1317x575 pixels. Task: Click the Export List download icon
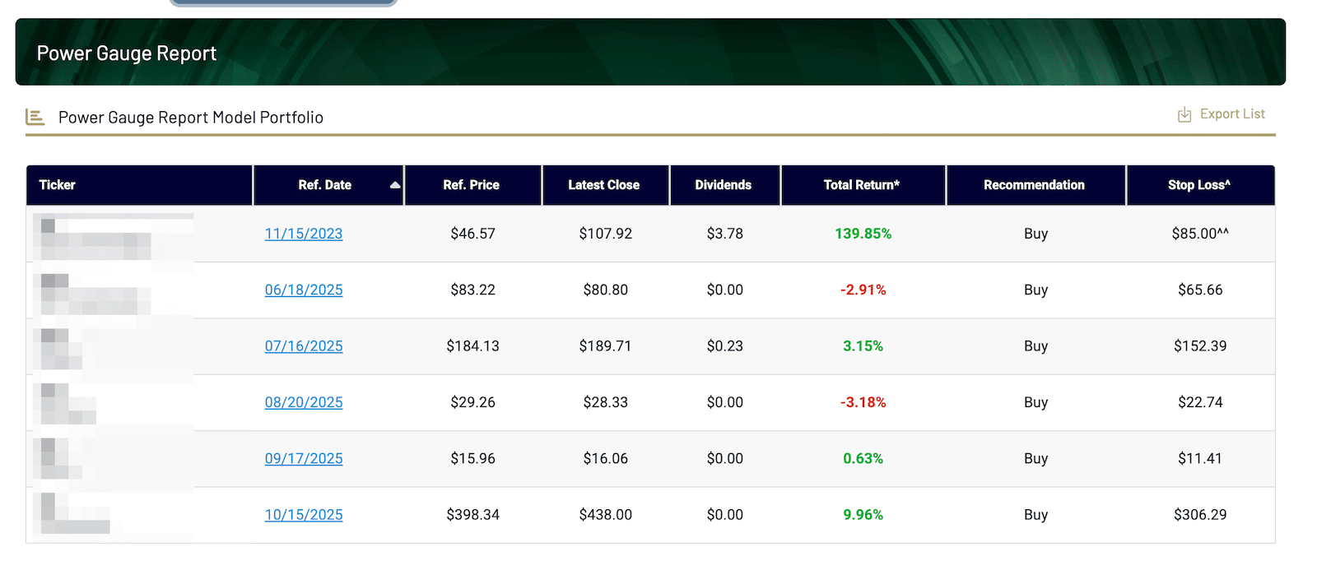1184,114
